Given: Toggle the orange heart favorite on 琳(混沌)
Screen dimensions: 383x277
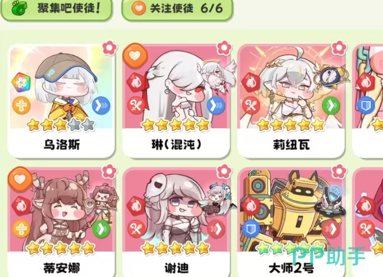Looking at the screenshot, I should (x=135, y=56).
